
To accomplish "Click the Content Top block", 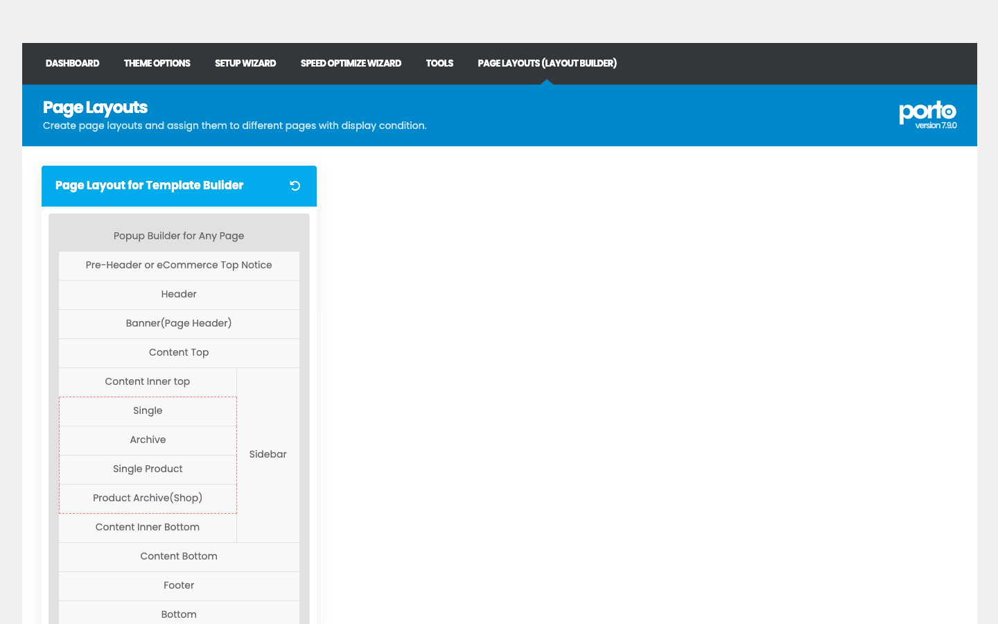I will coord(179,353).
